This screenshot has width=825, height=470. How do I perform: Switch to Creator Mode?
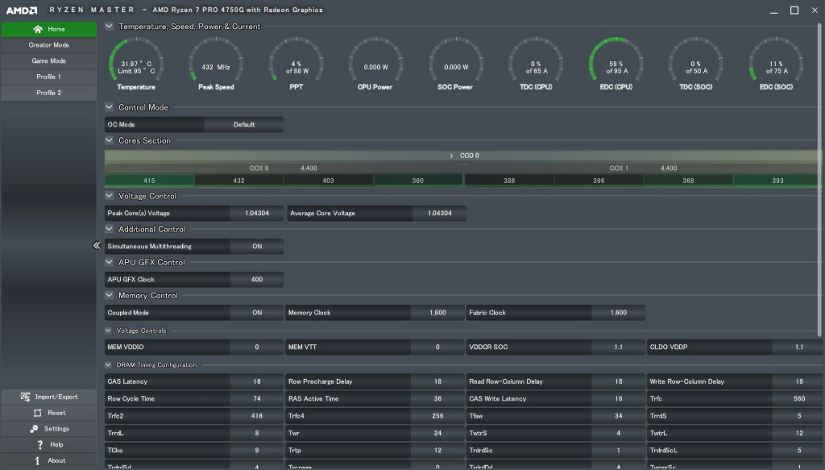48,45
